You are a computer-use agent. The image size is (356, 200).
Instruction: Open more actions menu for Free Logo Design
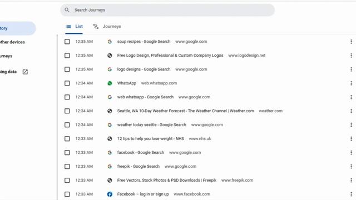point(351,56)
